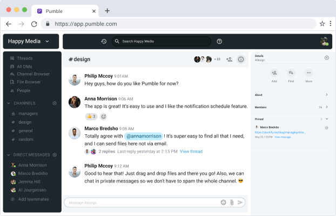Open People directory
The image size is (336, 216).
tap(21, 90)
